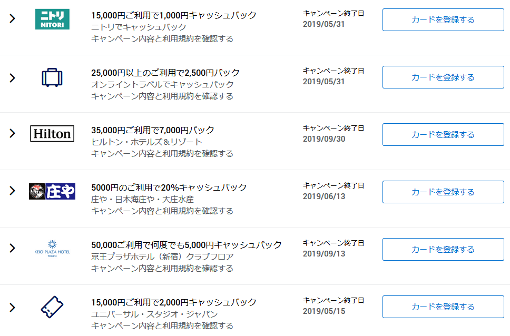The image size is (510, 336).
Task: Register card for the Nitori campaign
Action: pyautogui.click(x=443, y=20)
